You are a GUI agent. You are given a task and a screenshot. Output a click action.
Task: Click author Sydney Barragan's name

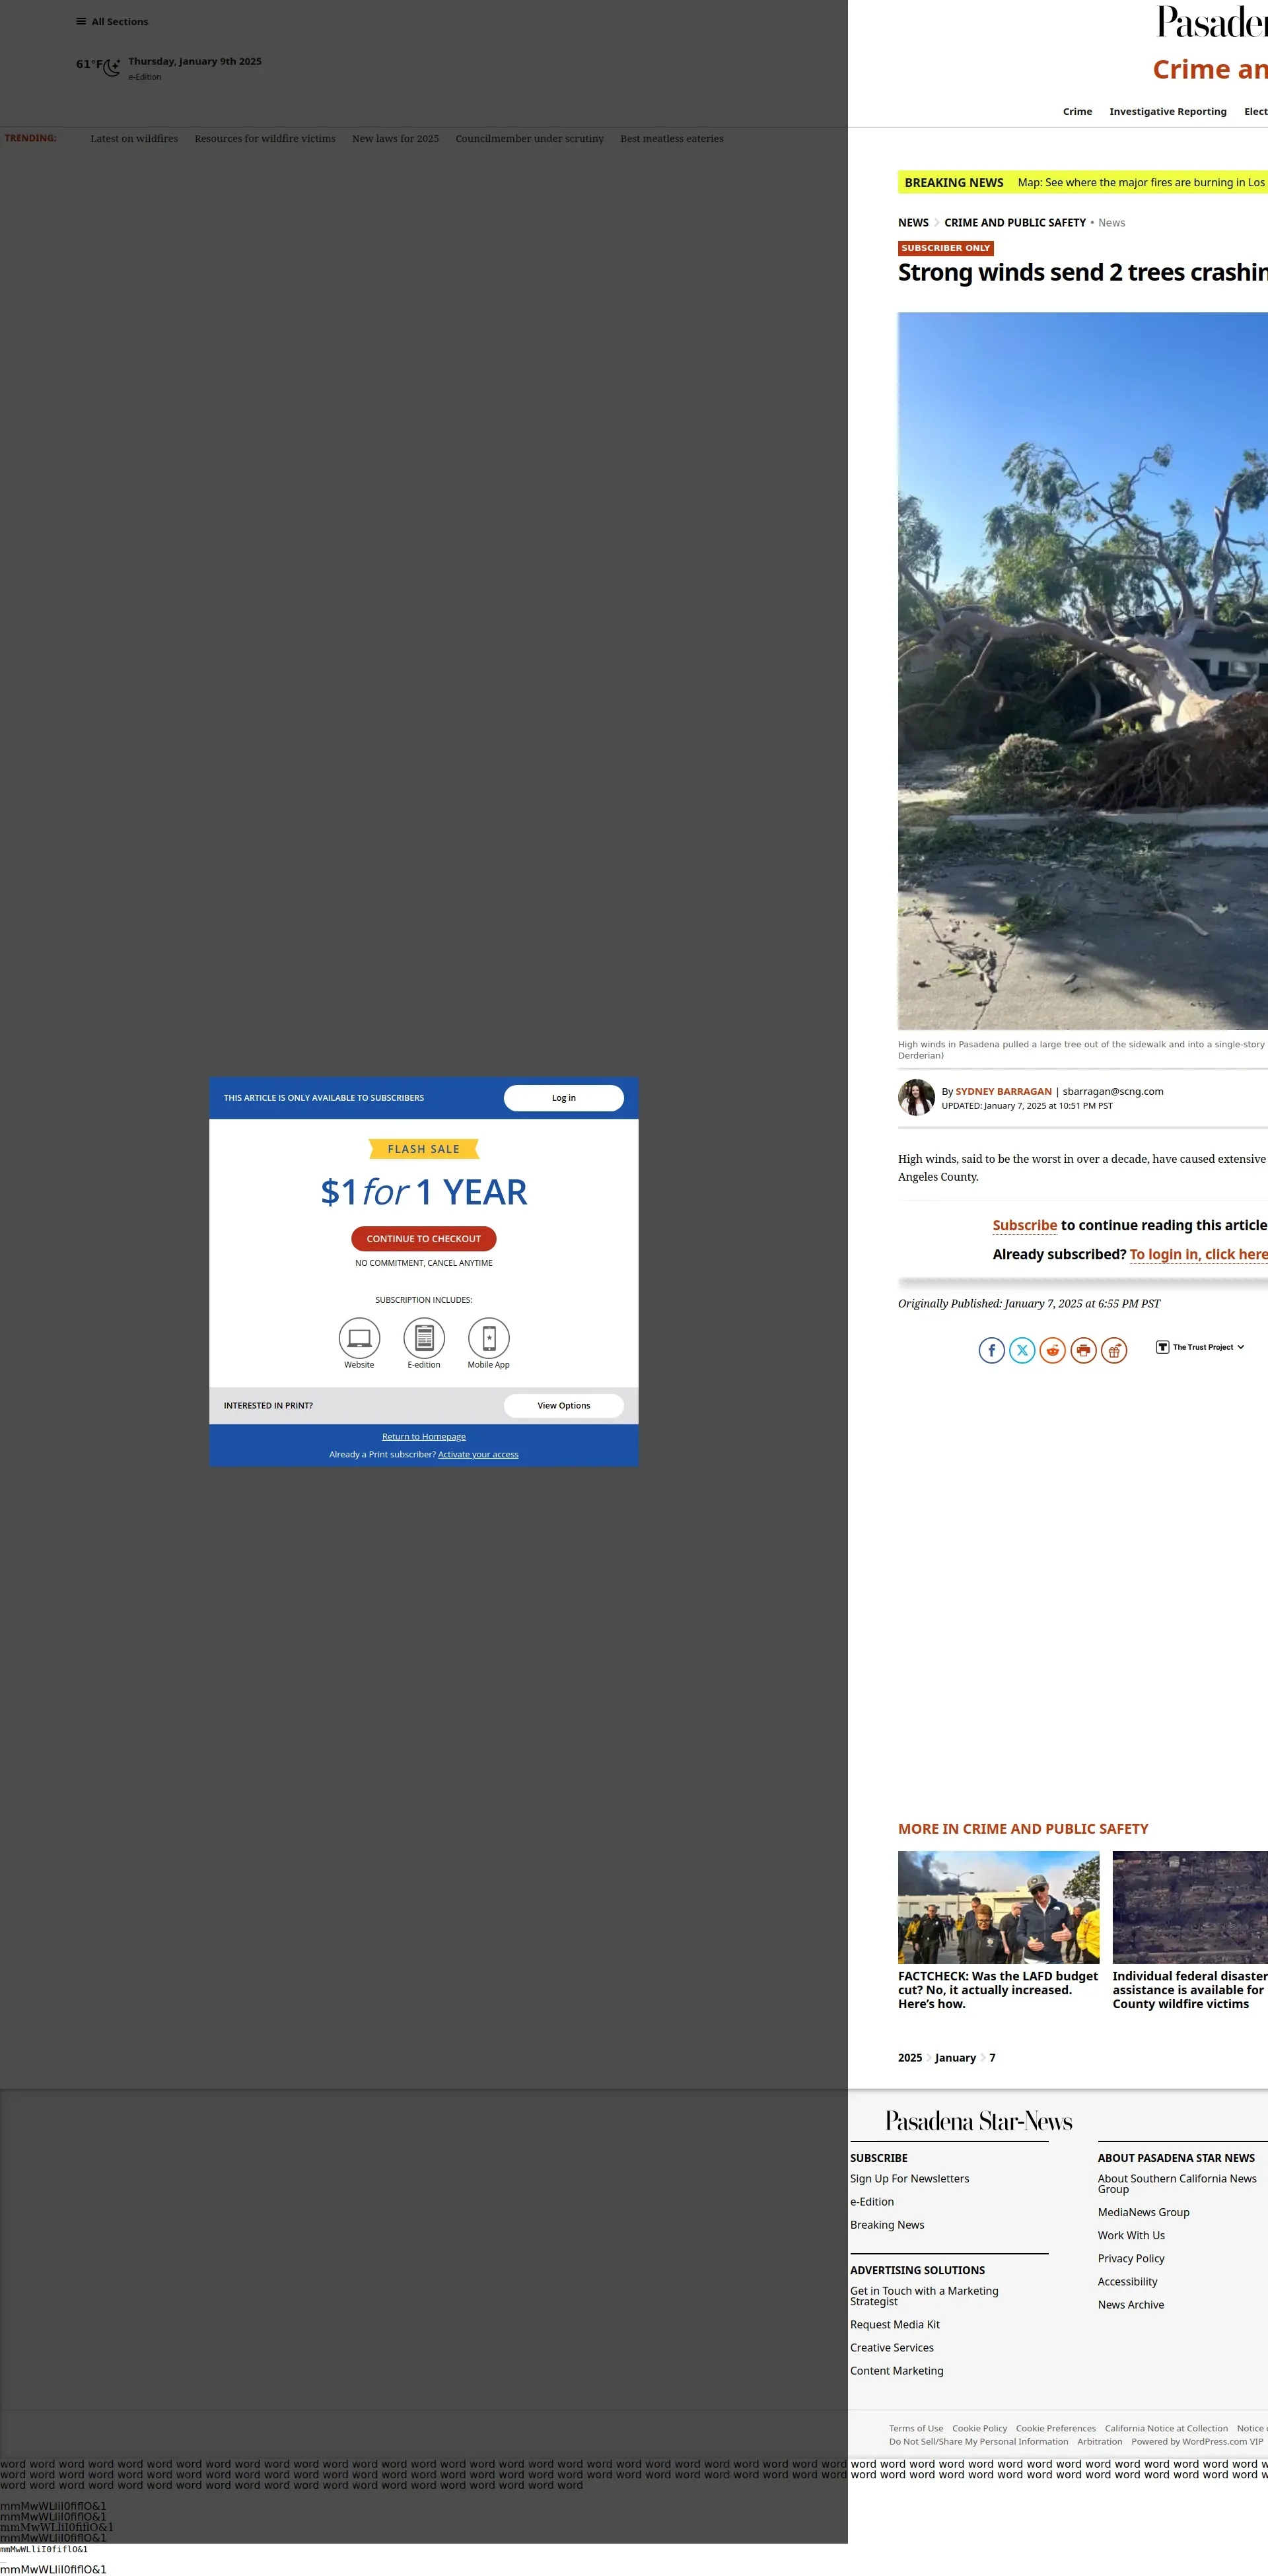tap(1003, 1091)
